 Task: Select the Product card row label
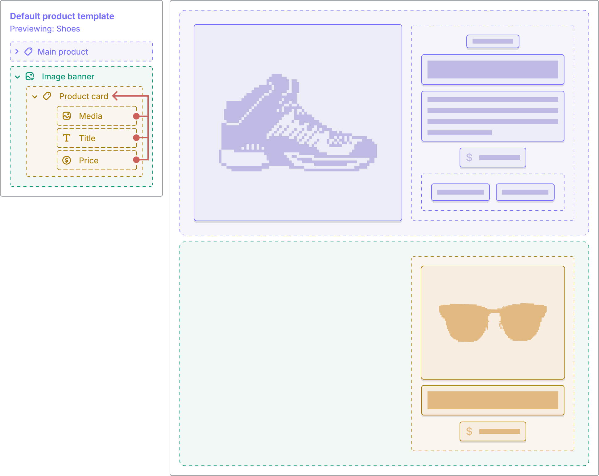pyautogui.click(x=84, y=96)
